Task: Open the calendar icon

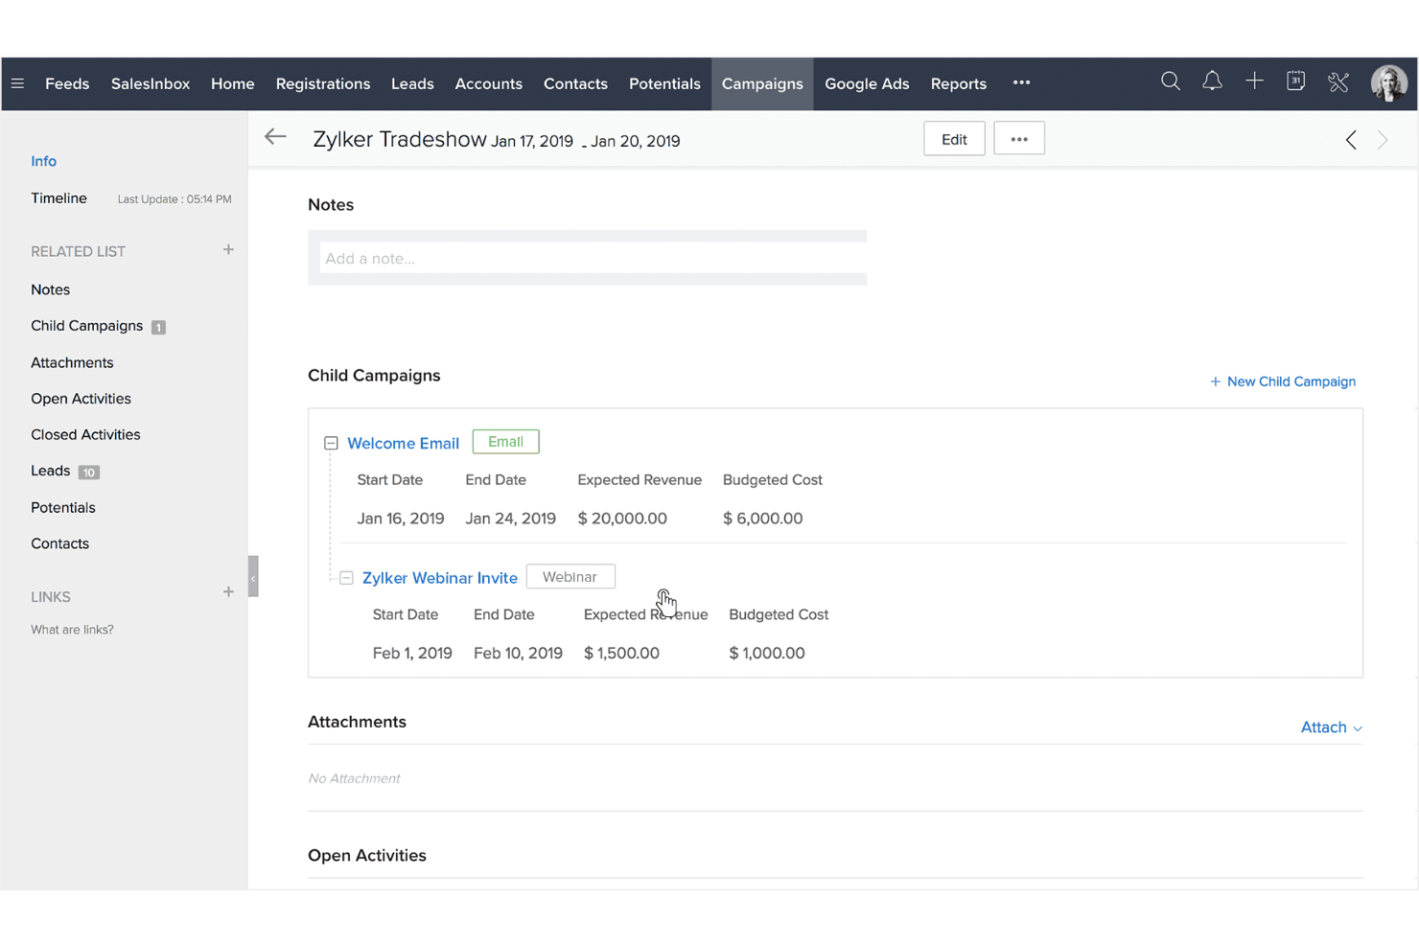Action: (x=1296, y=81)
